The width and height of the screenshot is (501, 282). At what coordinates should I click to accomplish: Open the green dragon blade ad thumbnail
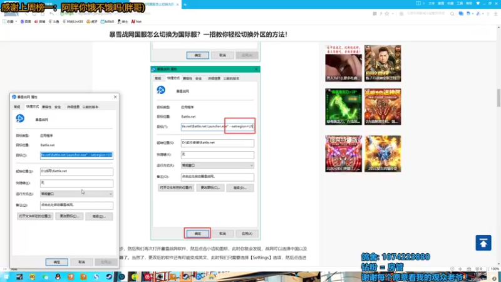[343, 107]
